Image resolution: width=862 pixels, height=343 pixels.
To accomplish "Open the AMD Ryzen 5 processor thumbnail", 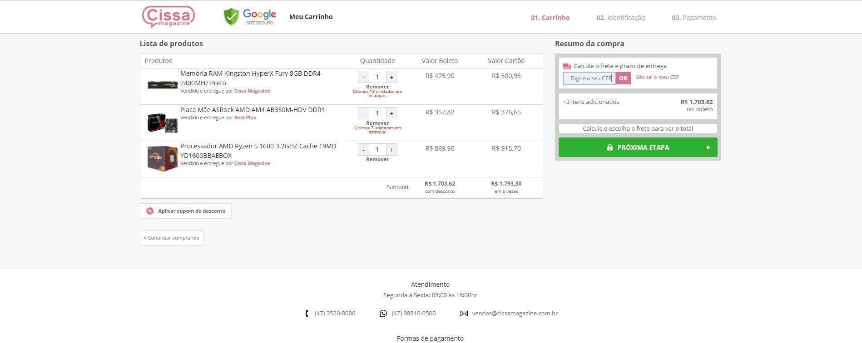I will click(162, 158).
